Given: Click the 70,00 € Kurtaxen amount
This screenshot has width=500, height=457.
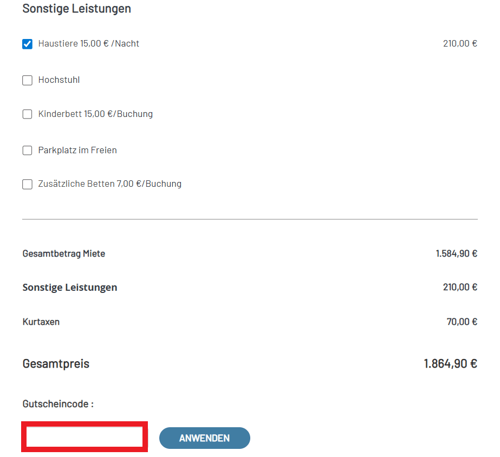Looking at the screenshot, I should pos(462,322).
